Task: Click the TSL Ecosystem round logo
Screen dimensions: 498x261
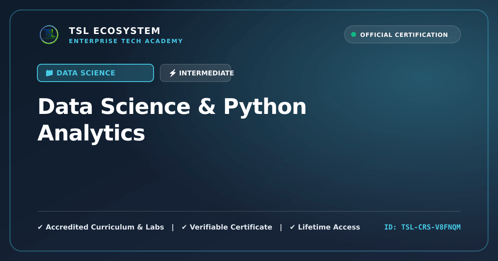Action: pyautogui.click(x=49, y=34)
